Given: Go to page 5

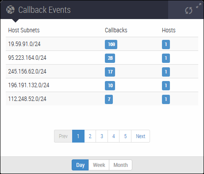Looking at the screenshot, I should point(125,136).
